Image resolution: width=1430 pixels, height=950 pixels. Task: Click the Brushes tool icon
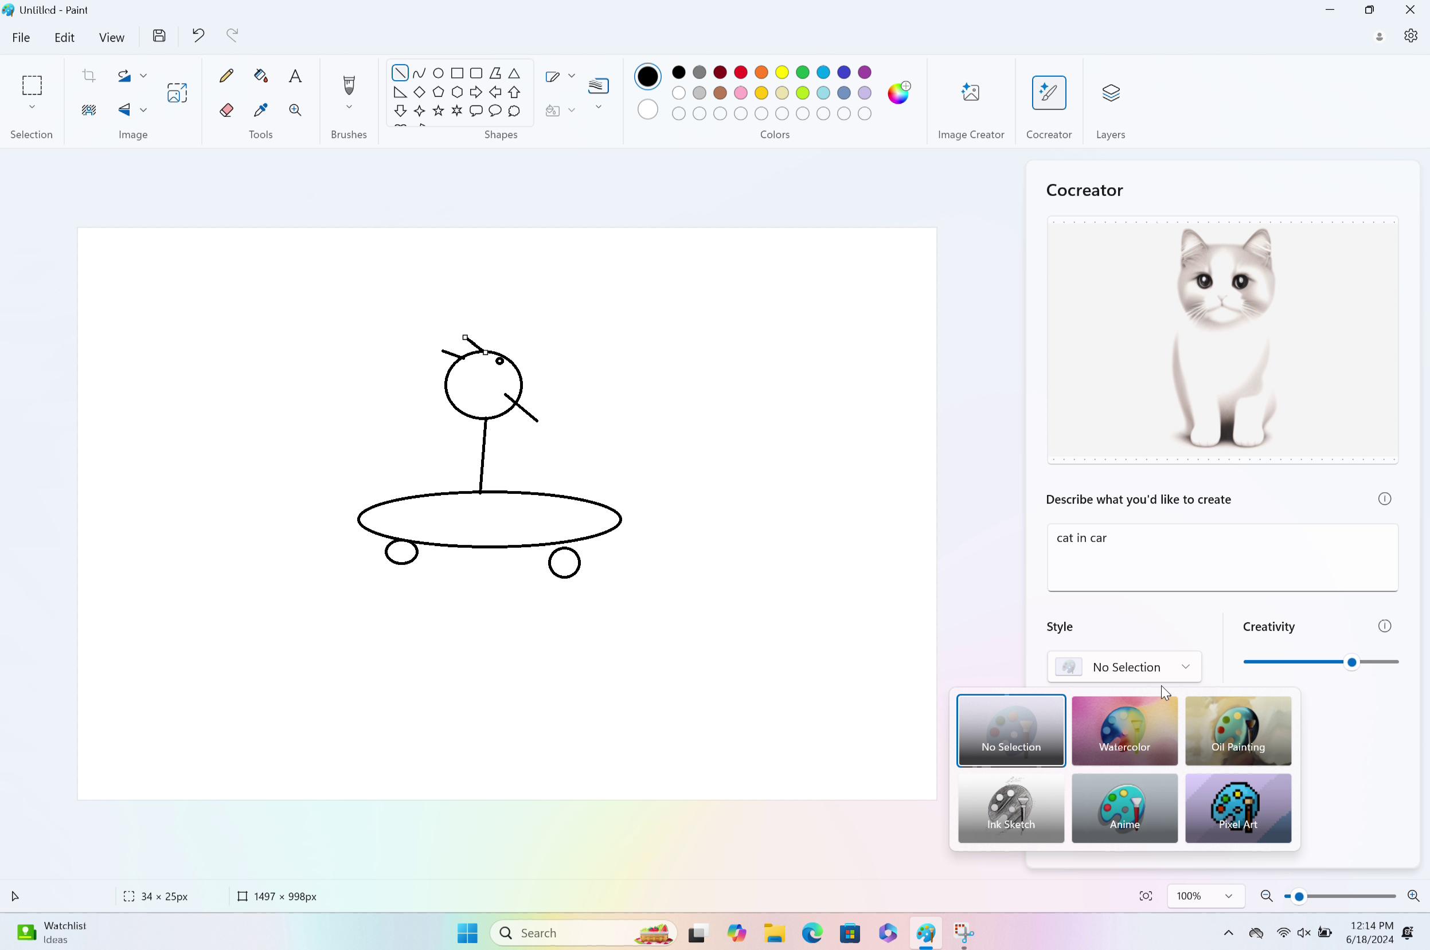[x=349, y=85]
